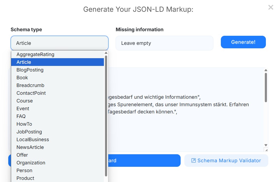Choose NewsArticle from the list
This screenshot has height=182, width=276.
point(30,147)
